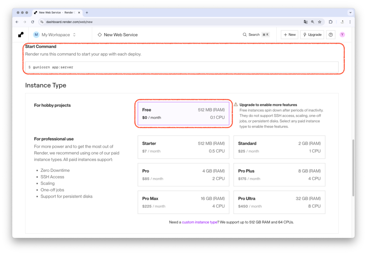Select the Free instance type
The height and width of the screenshot is (254, 367).
[x=183, y=113]
